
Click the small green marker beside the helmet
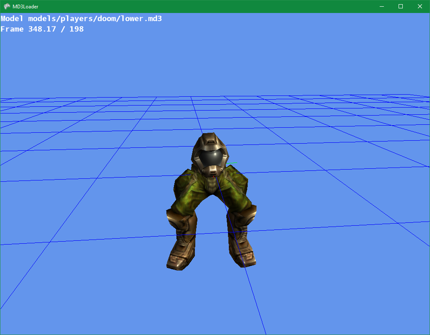[x=236, y=162]
